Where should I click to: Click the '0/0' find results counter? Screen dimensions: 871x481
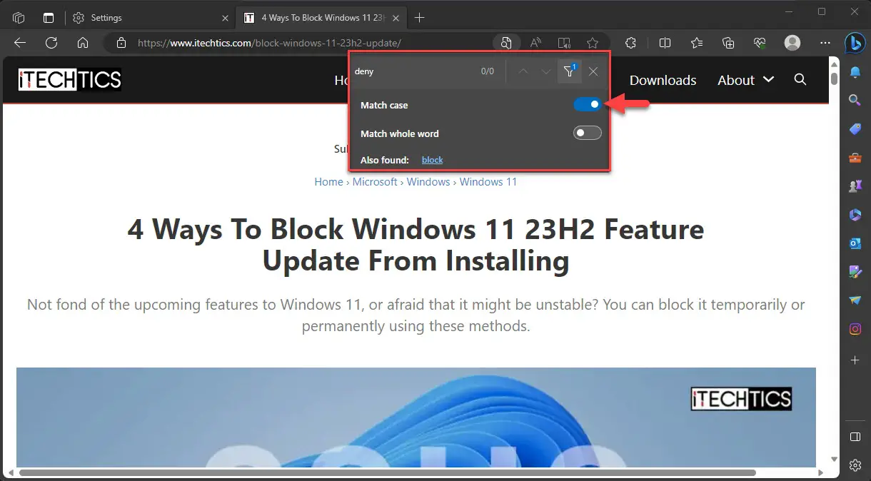click(x=487, y=71)
